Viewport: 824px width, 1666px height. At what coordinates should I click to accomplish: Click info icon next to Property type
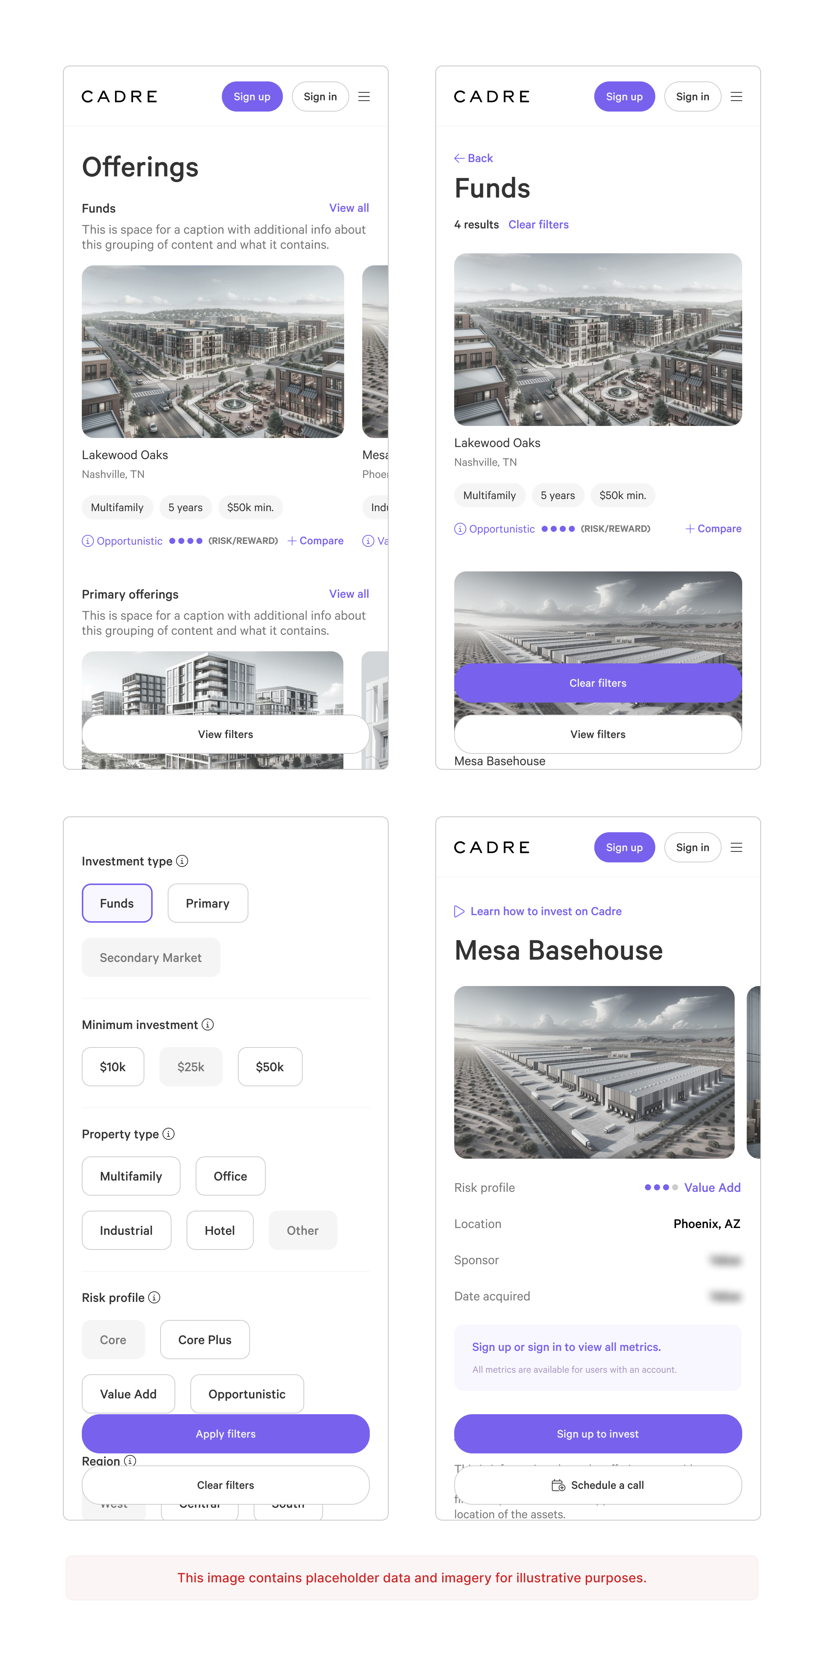[169, 1134]
